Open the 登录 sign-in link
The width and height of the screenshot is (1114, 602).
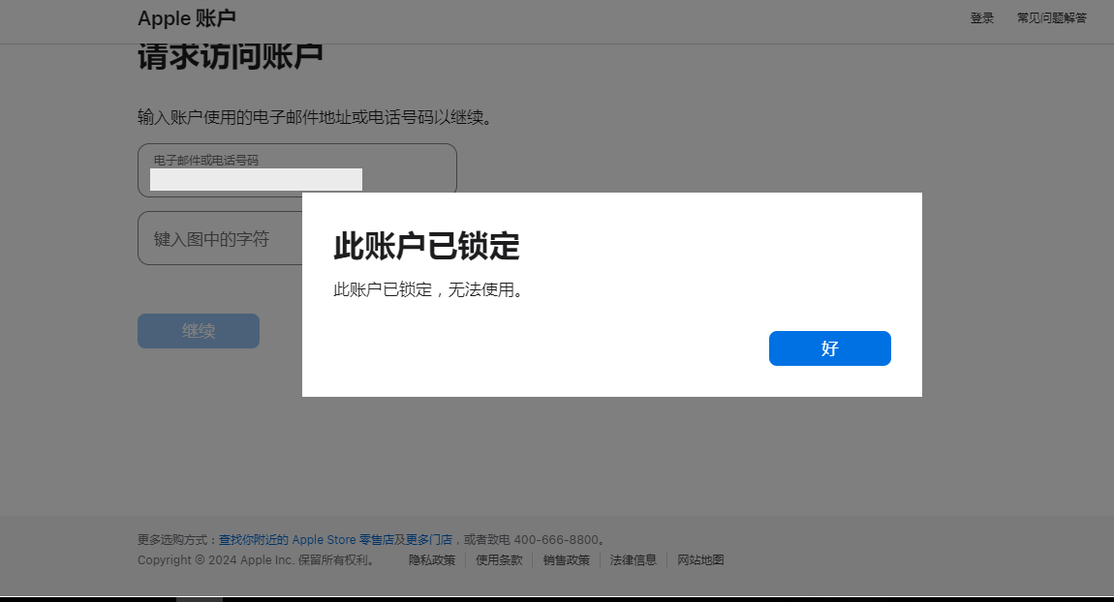[x=982, y=17]
